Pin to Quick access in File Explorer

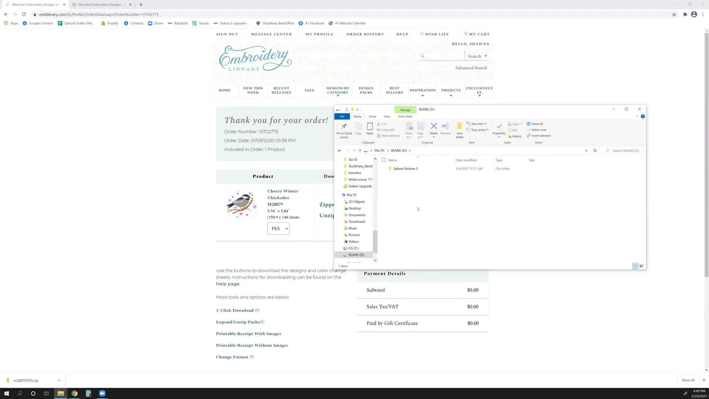pos(344,130)
